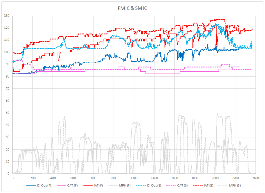Select the 1800 label on the horizontal axis

coord(195,178)
